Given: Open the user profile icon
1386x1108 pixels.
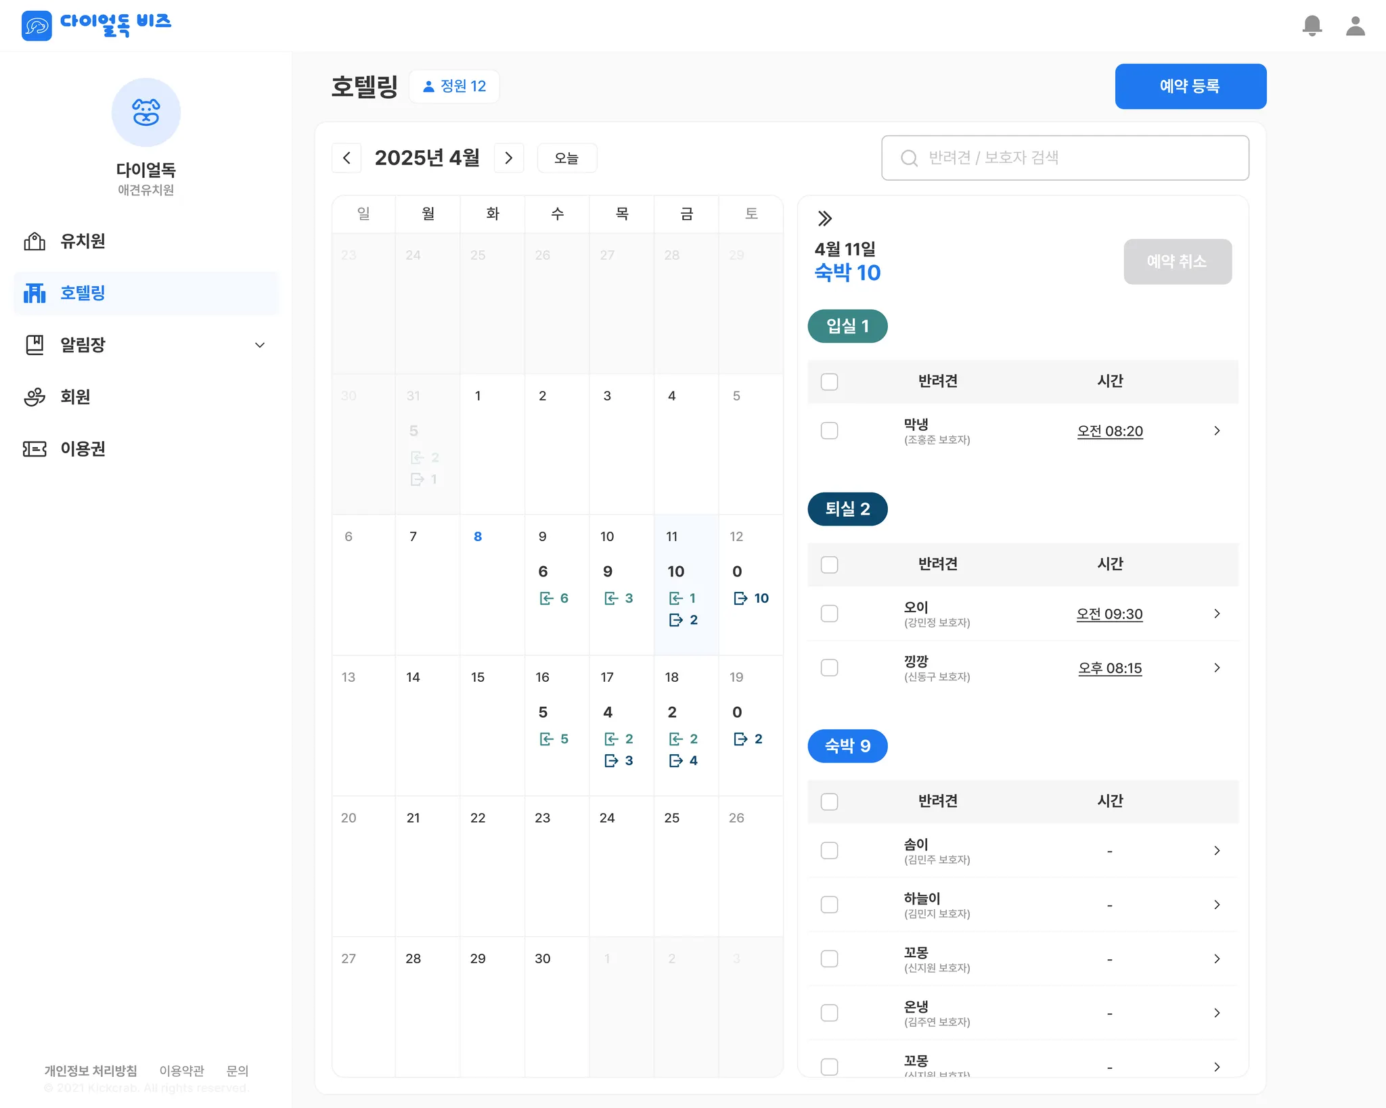Looking at the screenshot, I should point(1355,26).
